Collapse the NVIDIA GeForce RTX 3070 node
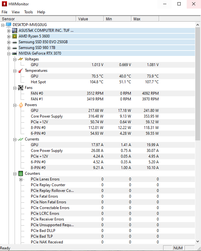Screen dimensions: 201x251 (9, 53)
